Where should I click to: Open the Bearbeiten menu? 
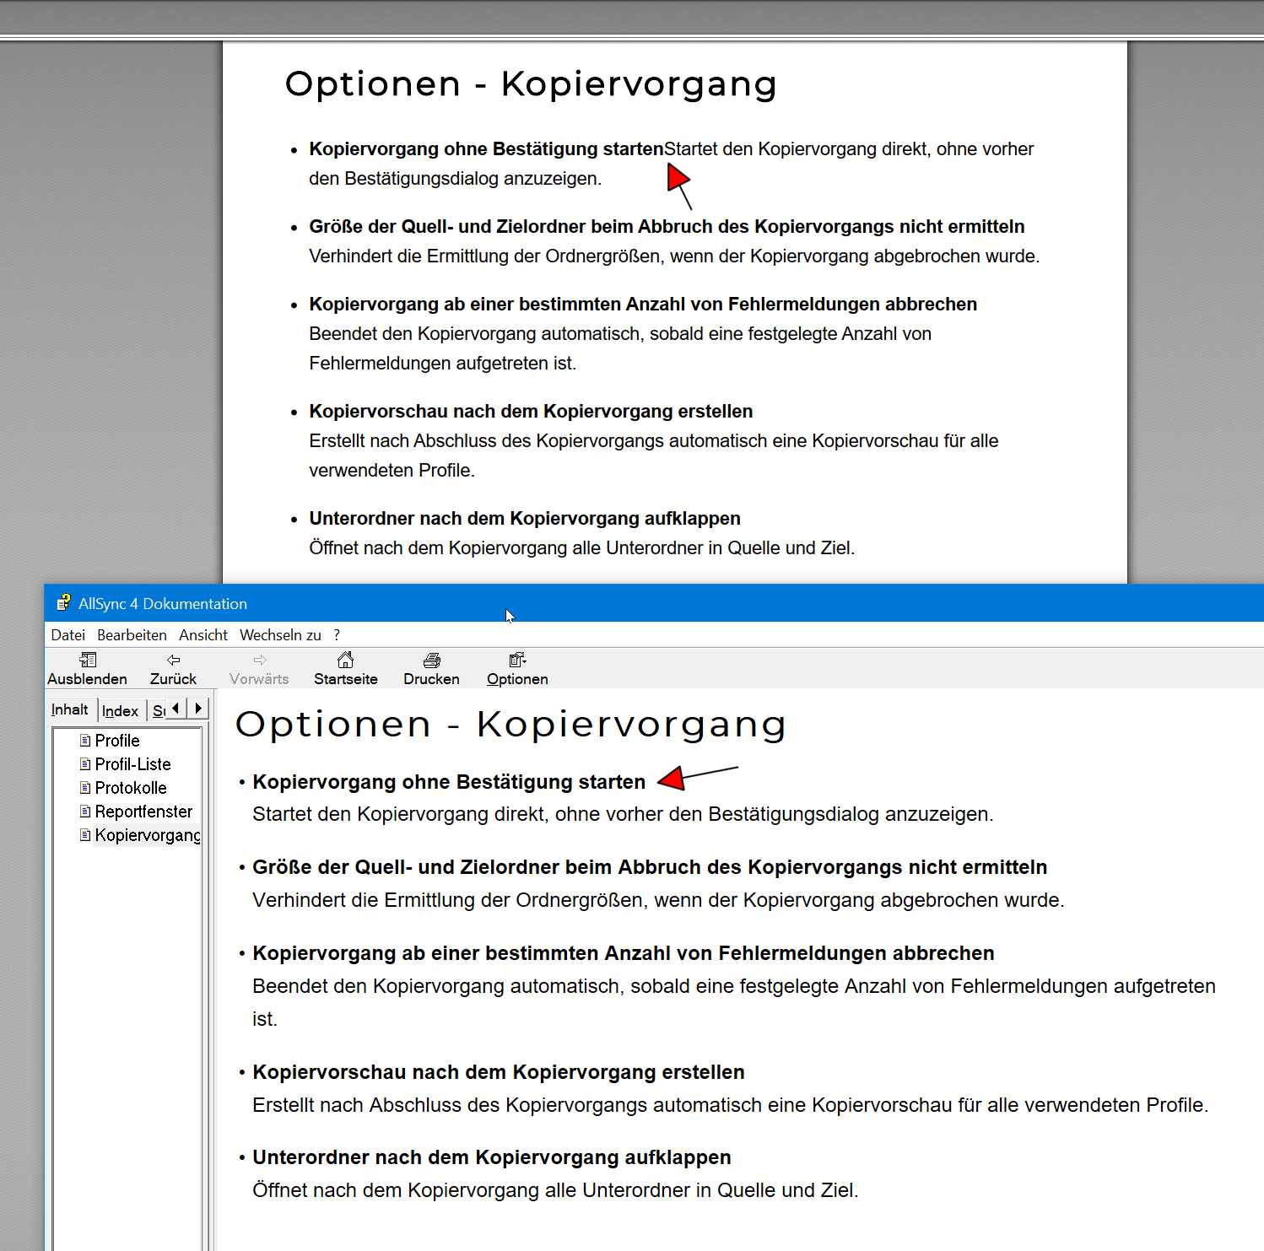click(x=132, y=635)
